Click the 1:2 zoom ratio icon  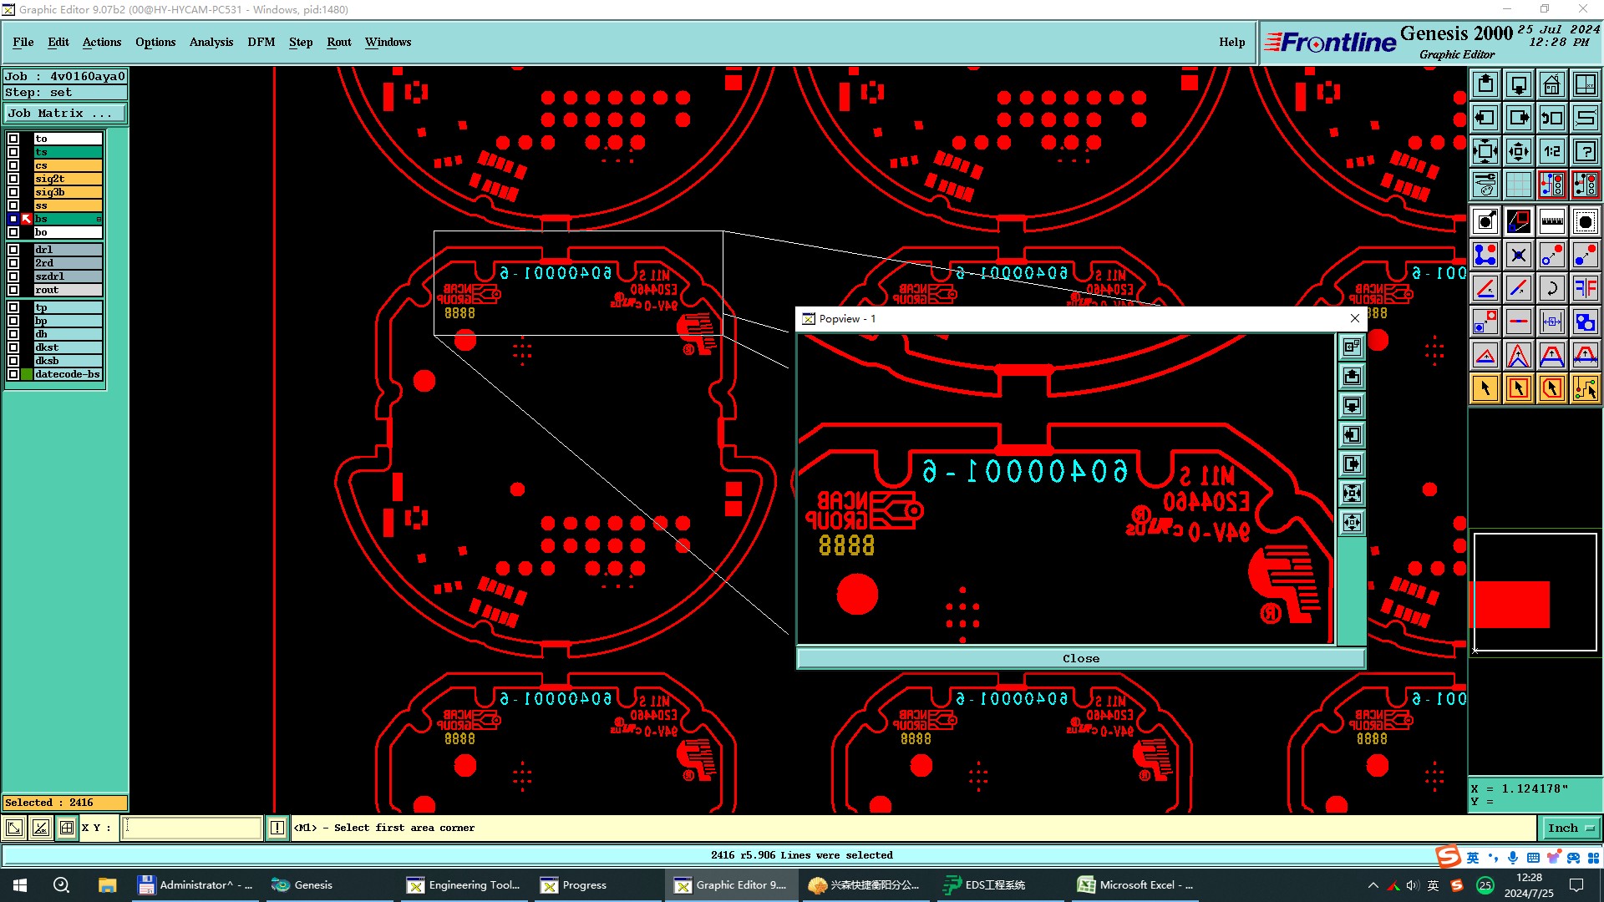pos(1552,151)
